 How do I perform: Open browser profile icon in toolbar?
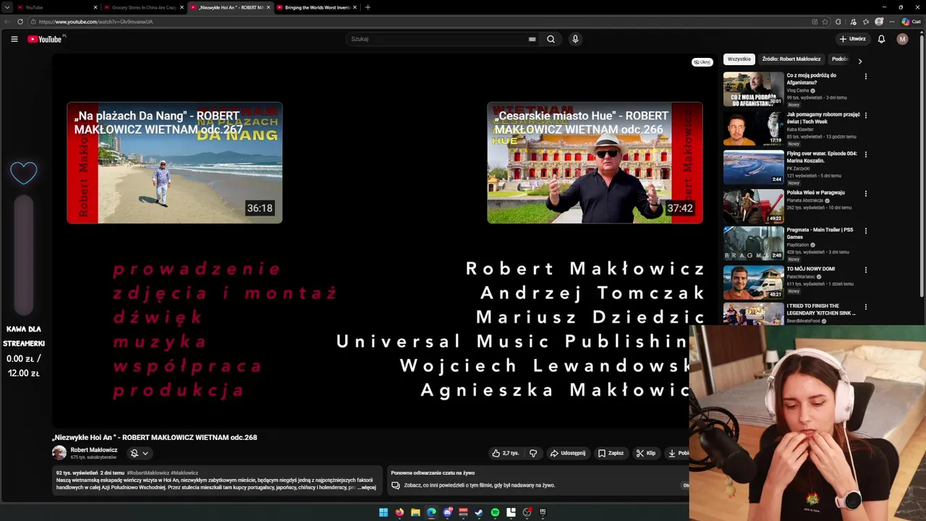click(878, 22)
